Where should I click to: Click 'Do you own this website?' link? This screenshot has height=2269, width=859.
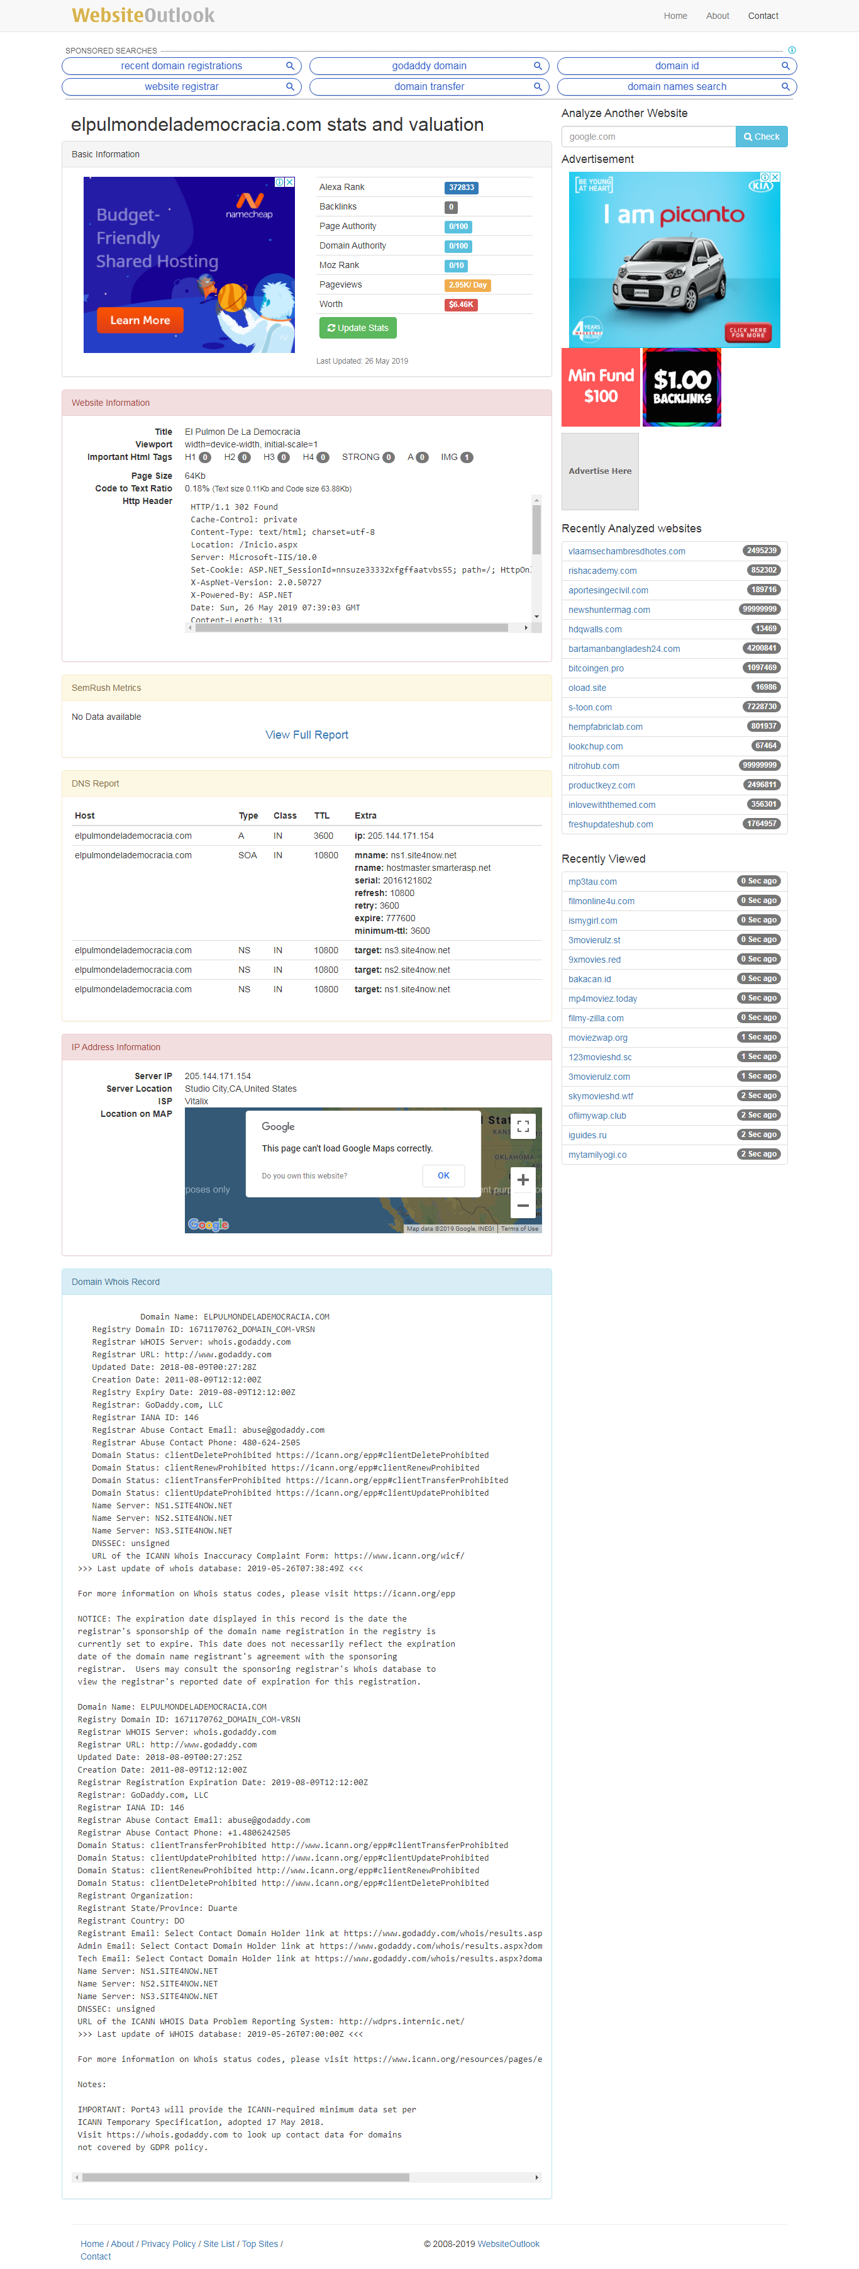click(304, 1176)
